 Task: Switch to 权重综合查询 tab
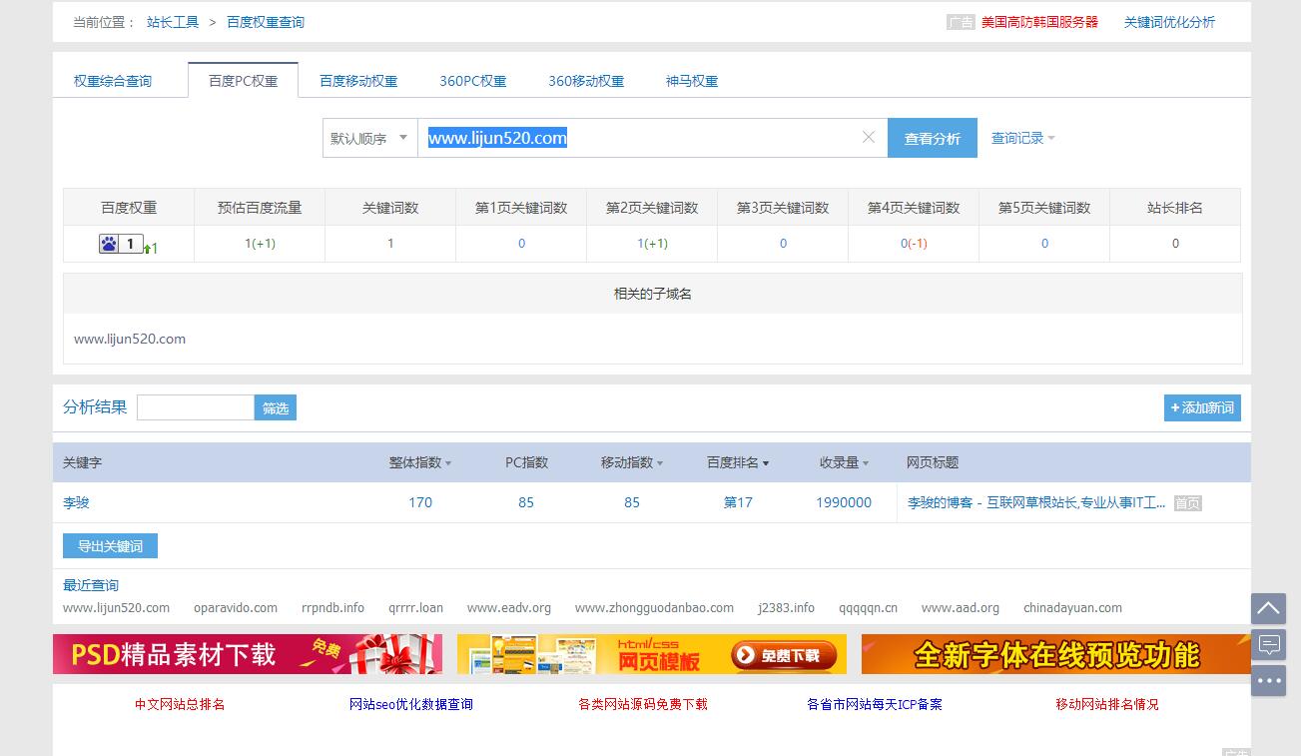(113, 81)
